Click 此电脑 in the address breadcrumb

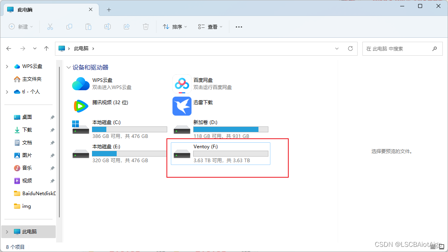click(x=81, y=48)
